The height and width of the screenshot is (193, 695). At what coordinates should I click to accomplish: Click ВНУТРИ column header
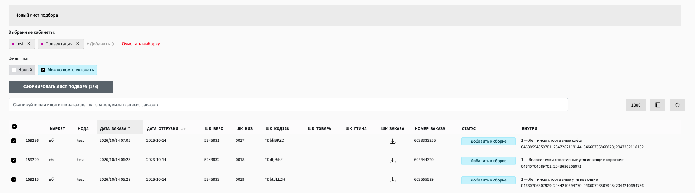[x=529, y=129]
